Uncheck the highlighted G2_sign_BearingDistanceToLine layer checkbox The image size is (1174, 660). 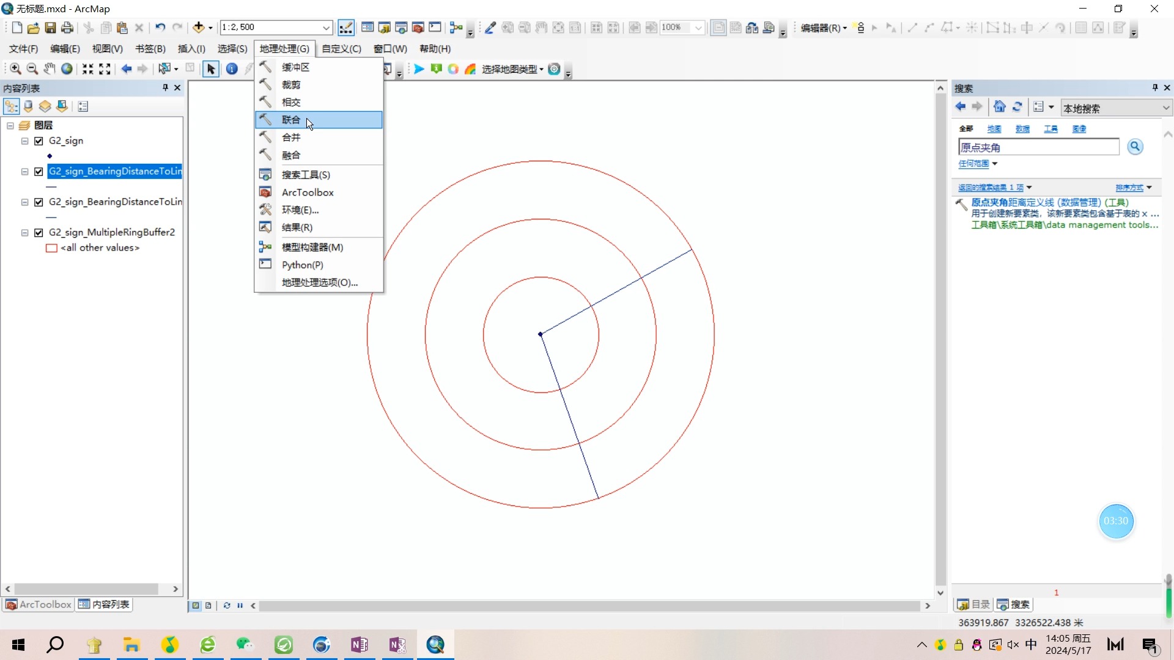39,172
